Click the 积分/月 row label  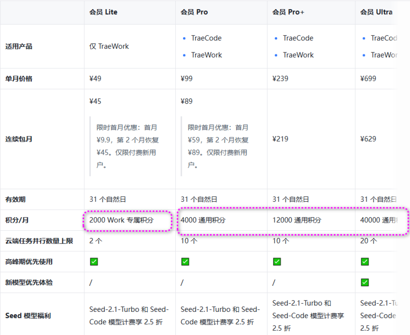(17, 220)
